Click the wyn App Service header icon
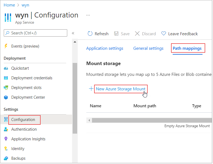This screenshot has width=213, height=164. [8, 17]
